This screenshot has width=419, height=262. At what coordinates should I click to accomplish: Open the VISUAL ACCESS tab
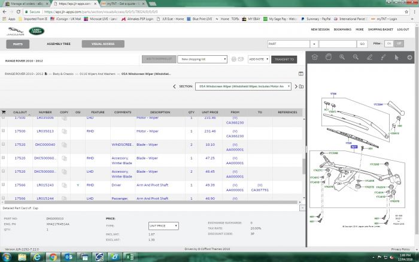tap(103, 44)
